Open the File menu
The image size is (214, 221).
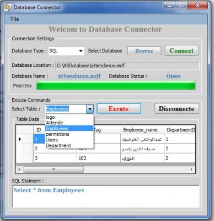[15, 19]
